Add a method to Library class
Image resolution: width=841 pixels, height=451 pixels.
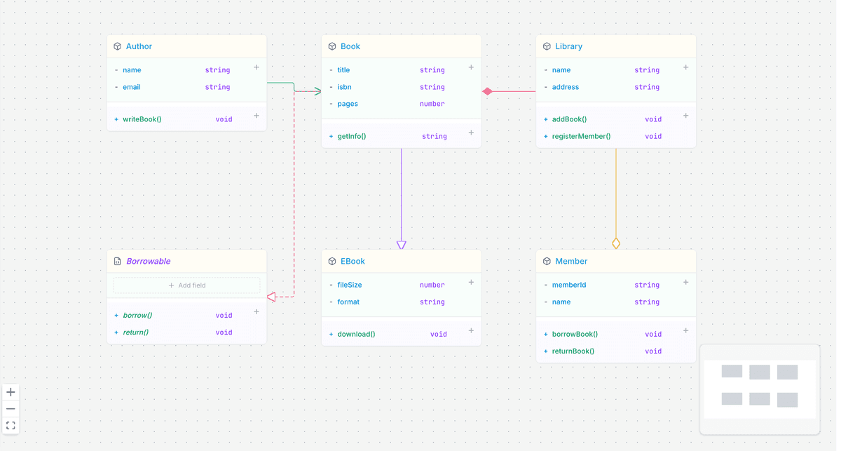click(685, 116)
